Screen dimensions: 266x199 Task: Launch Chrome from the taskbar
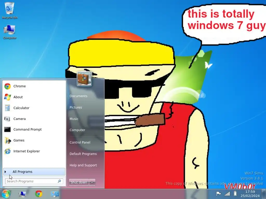(x=39, y=194)
